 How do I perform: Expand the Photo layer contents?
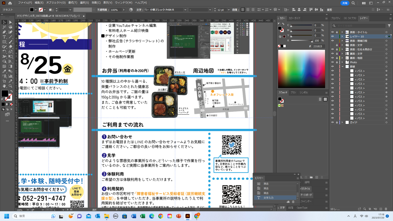[342, 62]
